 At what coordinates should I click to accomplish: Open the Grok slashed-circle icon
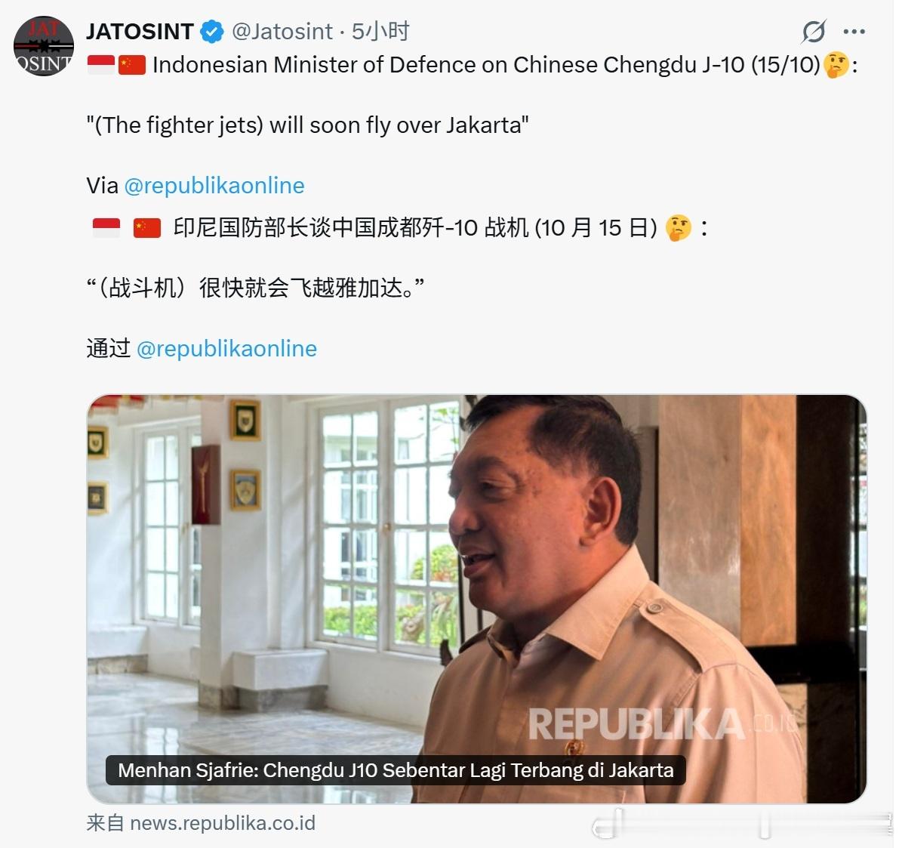pos(814,31)
